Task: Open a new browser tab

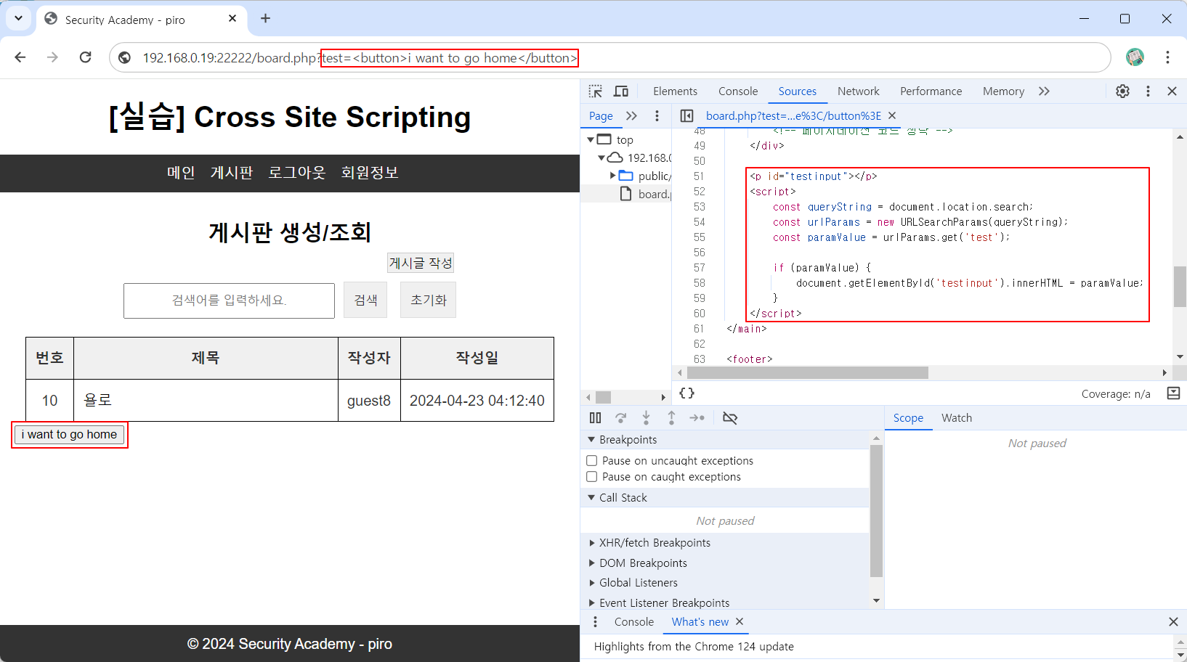Action: [266, 19]
